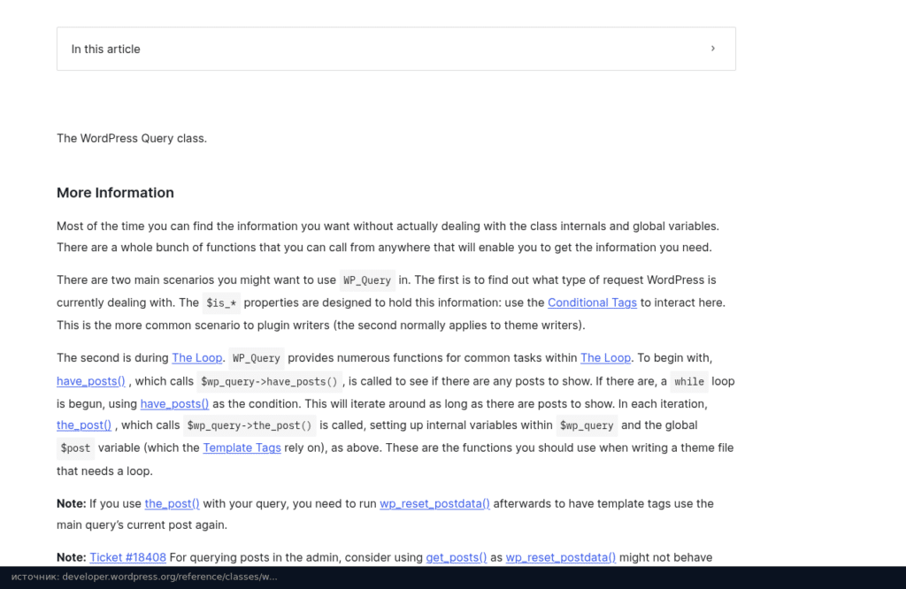Open the_post() link before 'which calls'
906x589 pixels.
(84, 425)
